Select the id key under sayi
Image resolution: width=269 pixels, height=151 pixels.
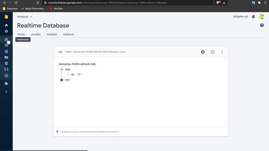click(x=73, y=75)
